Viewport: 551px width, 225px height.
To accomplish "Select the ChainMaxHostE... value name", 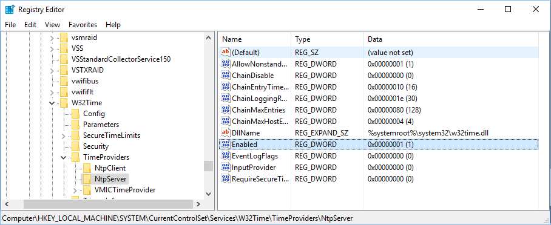I will [x=260, y=121].
